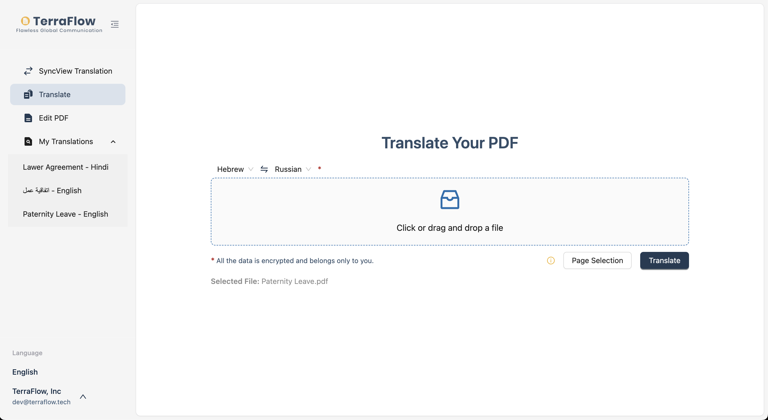The height and width of the screenshot is (420, 768).
Task: Open Lawer Agreement - Hindi translation
Action: [x=66, y=167]
